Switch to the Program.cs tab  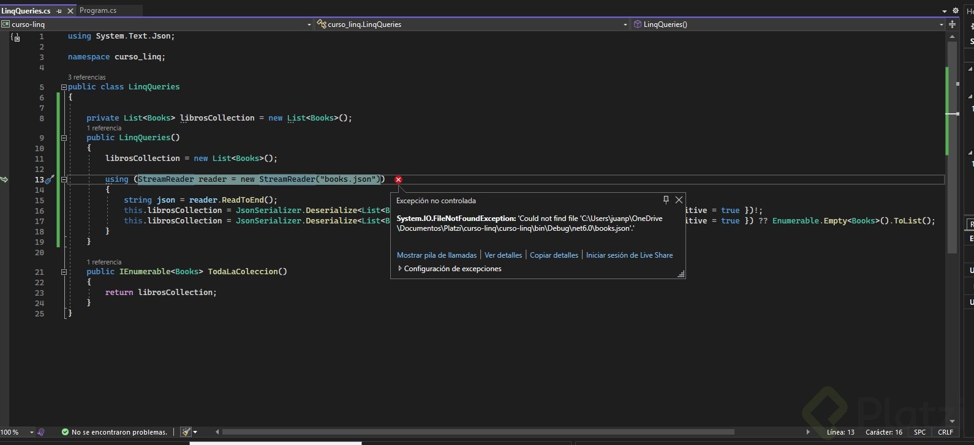(98, 10)
